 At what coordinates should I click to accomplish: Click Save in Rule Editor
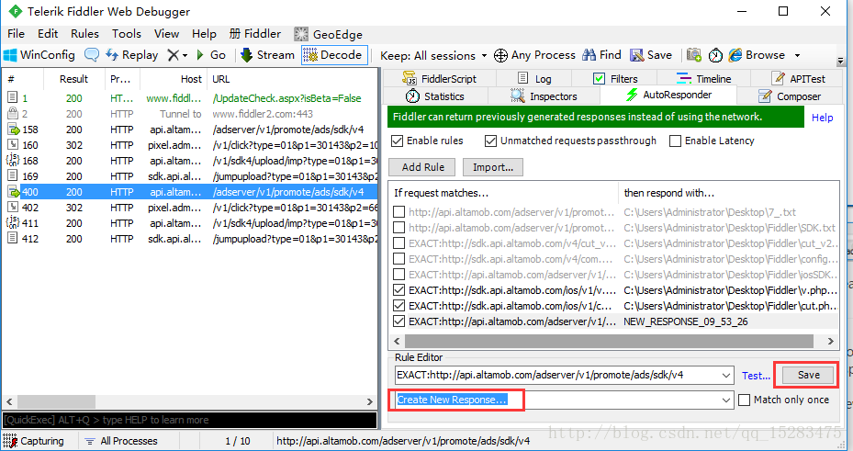click(x=808, y=375)
